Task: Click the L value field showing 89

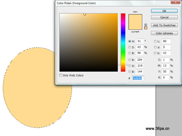Action: 166,41
